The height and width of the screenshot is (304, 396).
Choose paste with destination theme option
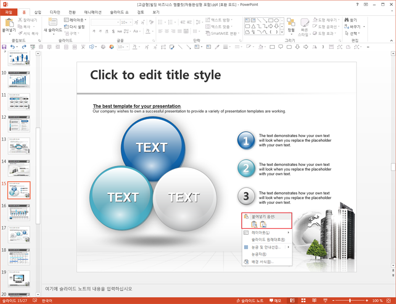coord(254,224)
